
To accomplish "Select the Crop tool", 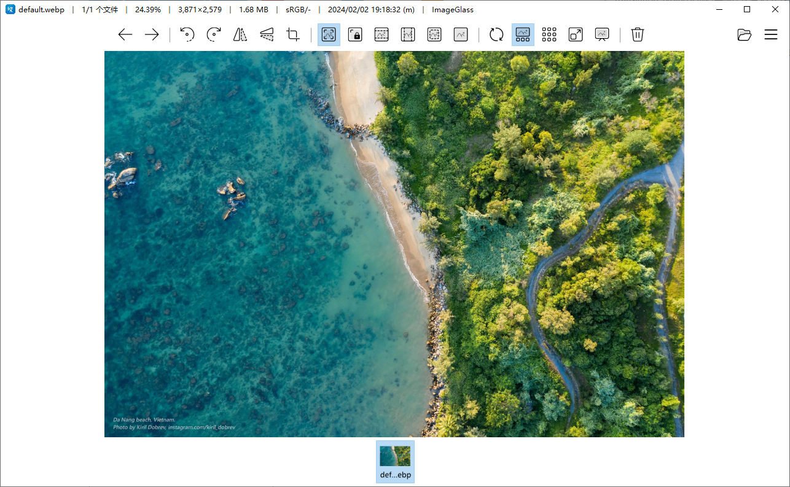I will 293,35.
